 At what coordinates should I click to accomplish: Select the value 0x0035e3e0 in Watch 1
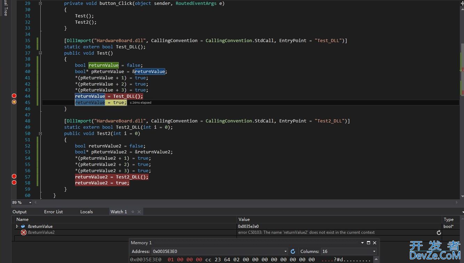[248, 226]
